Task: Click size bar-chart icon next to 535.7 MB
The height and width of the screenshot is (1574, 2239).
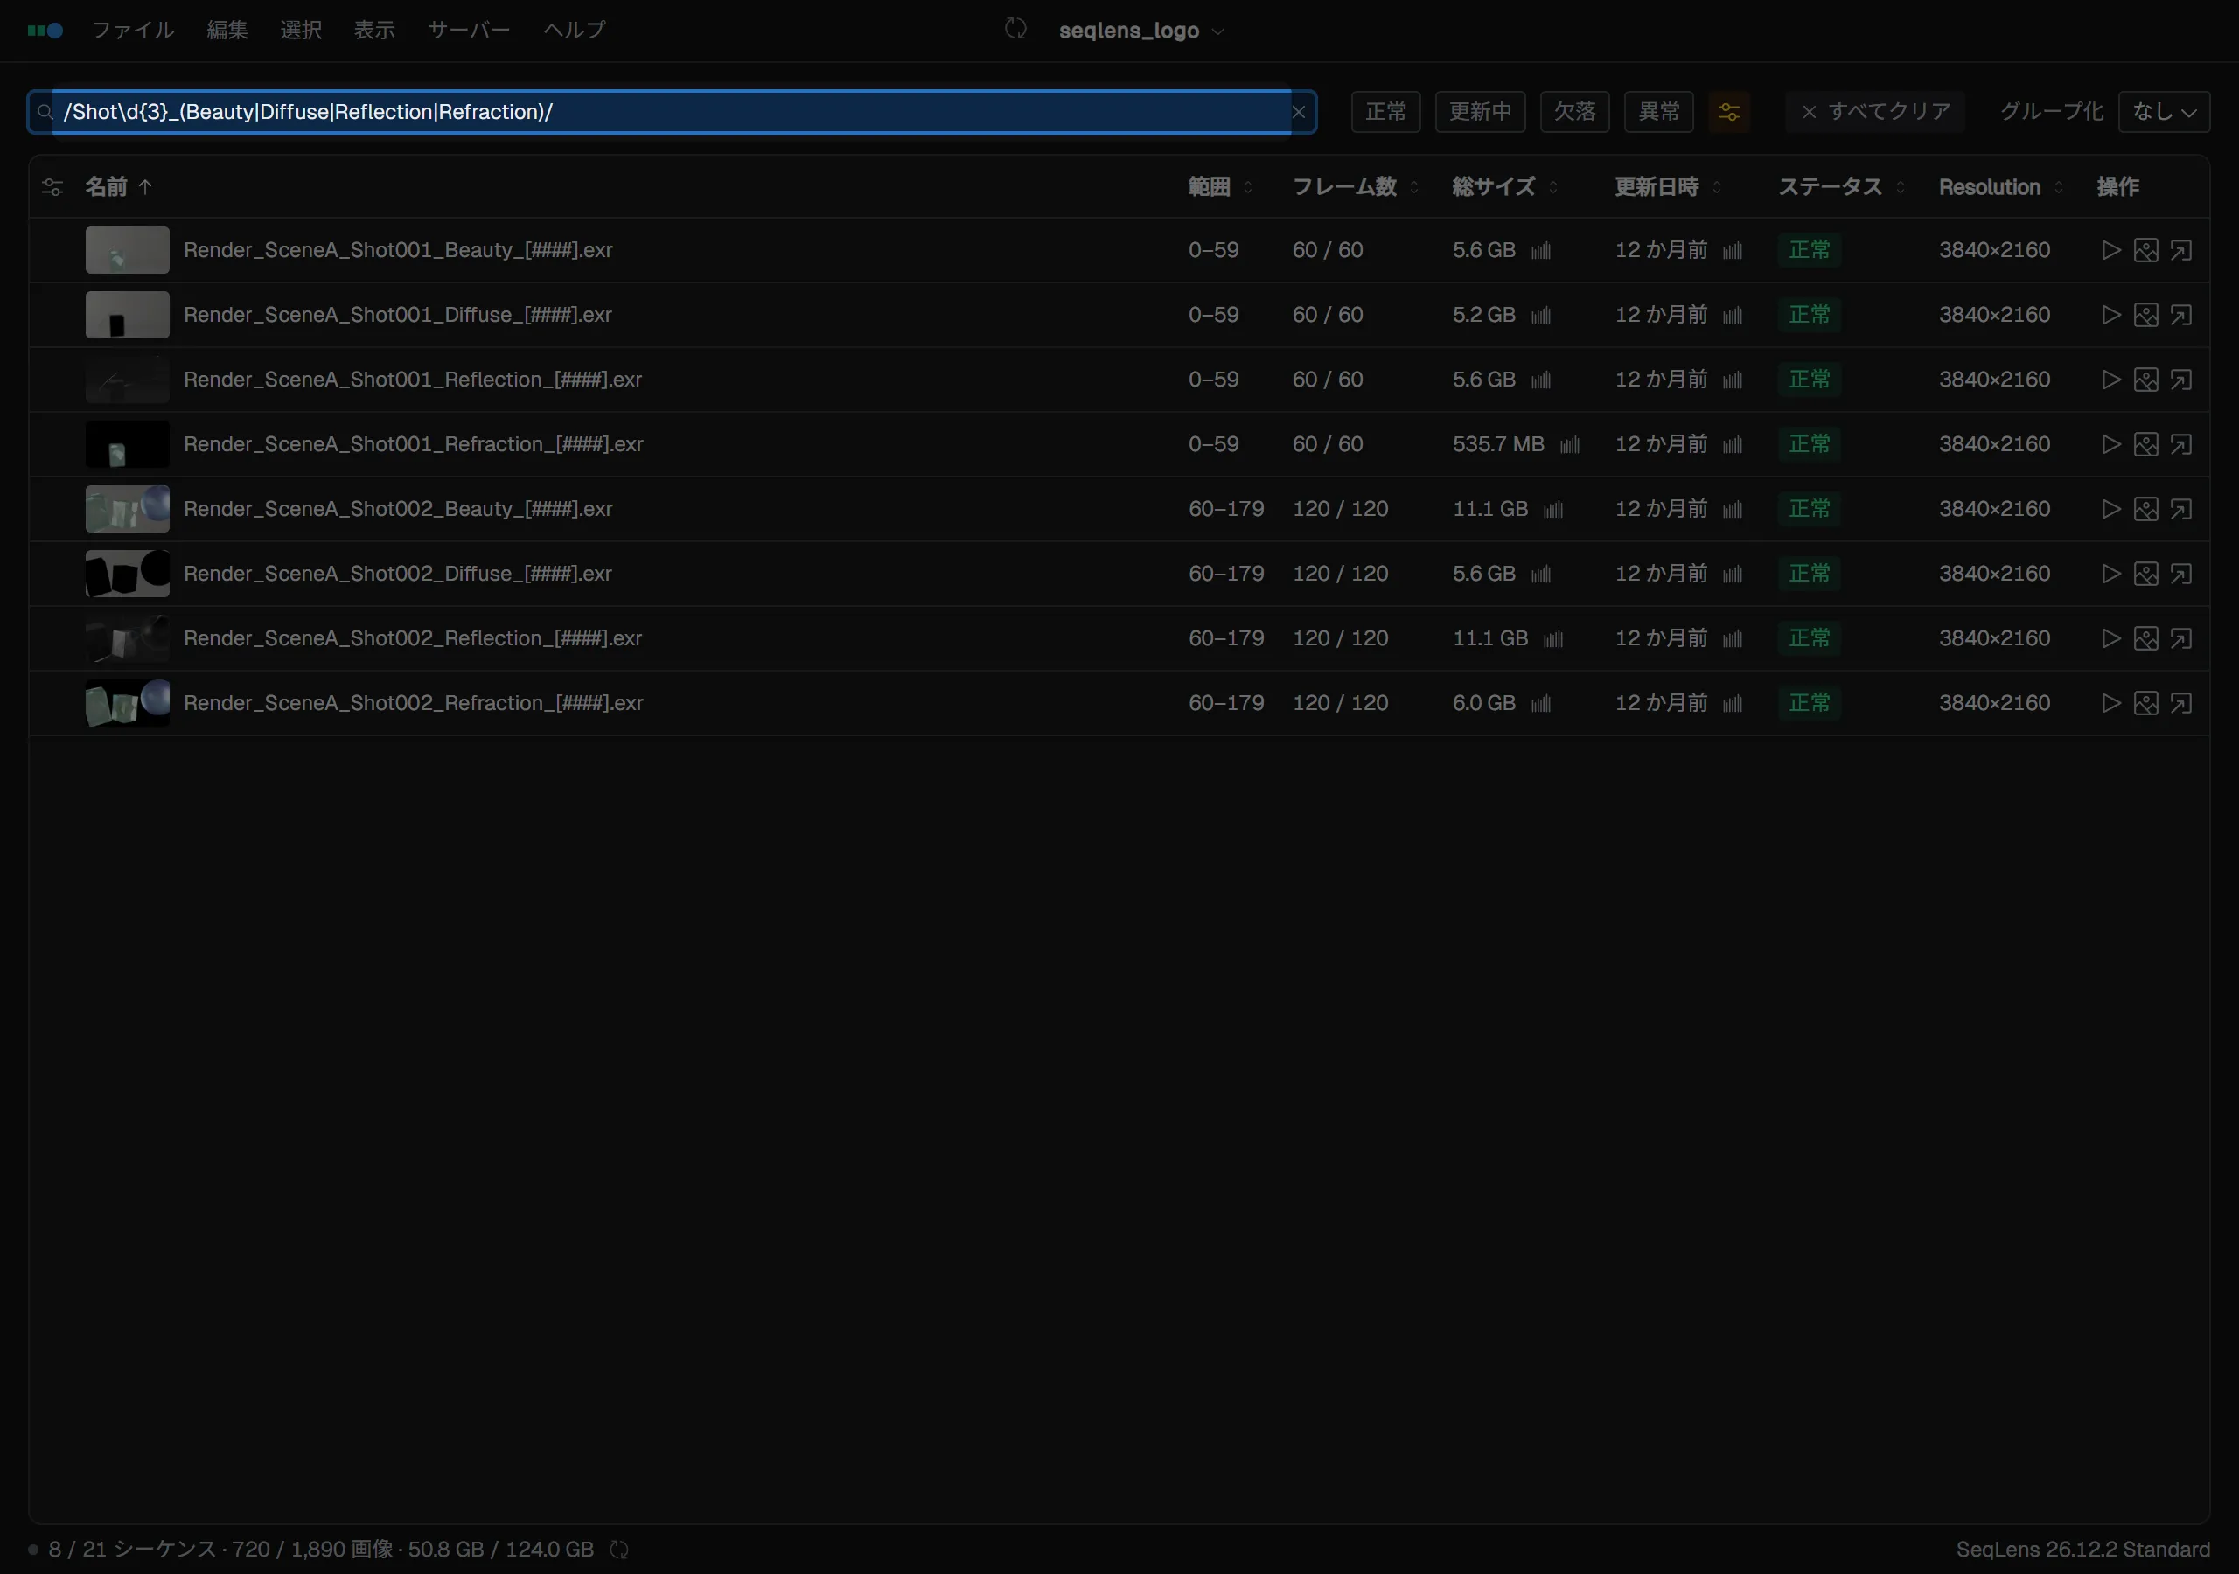Action: [1569, 446]
